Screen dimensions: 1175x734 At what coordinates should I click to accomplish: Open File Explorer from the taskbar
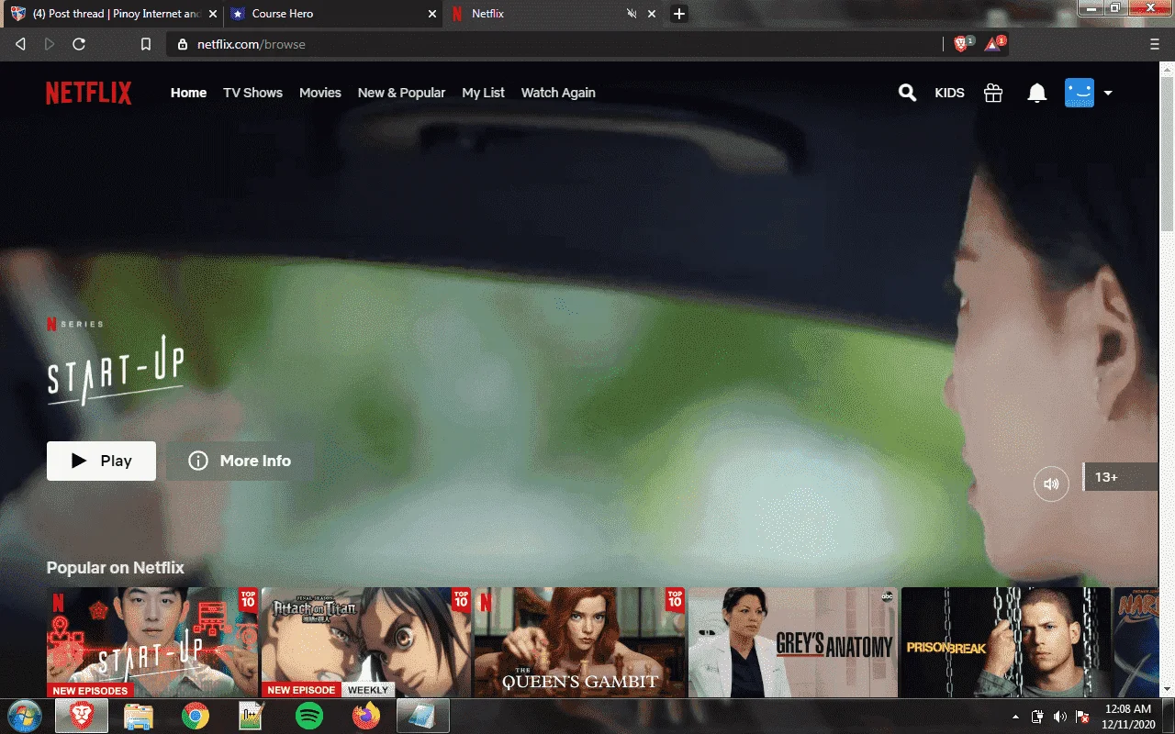[x=139, y=716]
